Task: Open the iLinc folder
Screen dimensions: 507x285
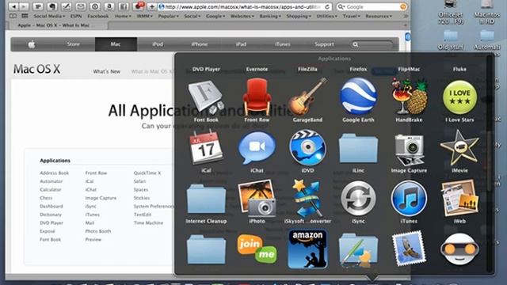Action: coord(358,149)
